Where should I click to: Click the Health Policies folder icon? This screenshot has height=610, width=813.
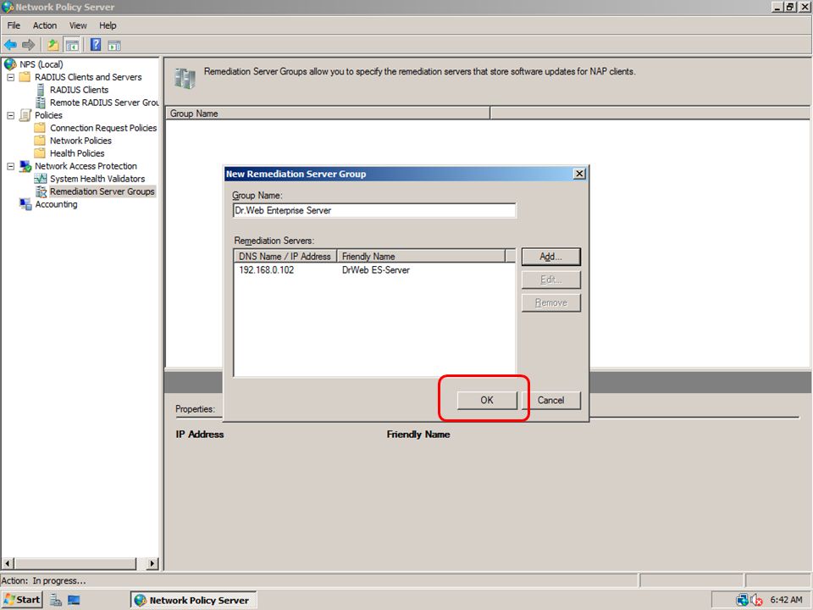point(40,153)
